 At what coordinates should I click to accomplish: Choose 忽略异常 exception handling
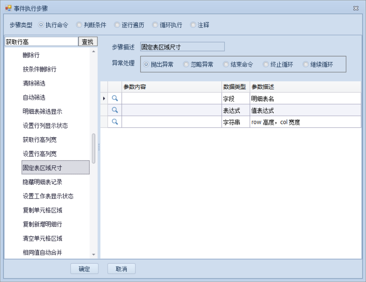pyautogui.click(x=186, y=64)
